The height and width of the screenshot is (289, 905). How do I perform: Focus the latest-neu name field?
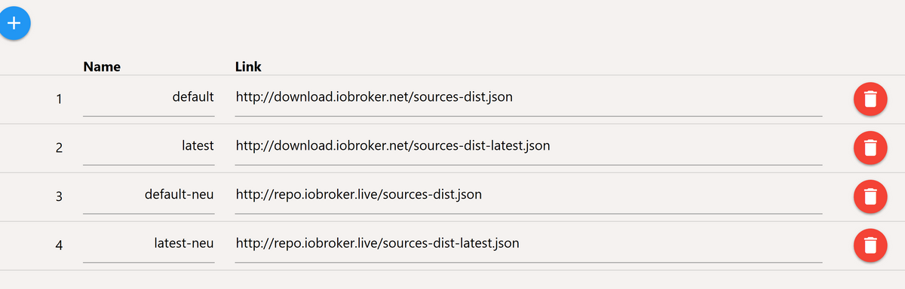pyautogui.click(x=149, y=245)
